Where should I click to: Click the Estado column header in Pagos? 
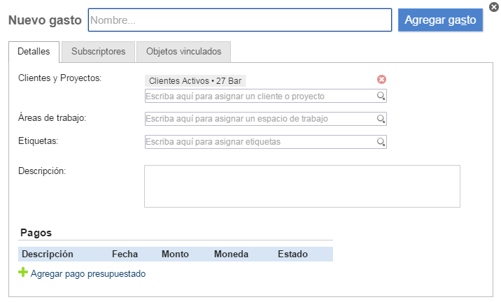(x=292, y=254)
